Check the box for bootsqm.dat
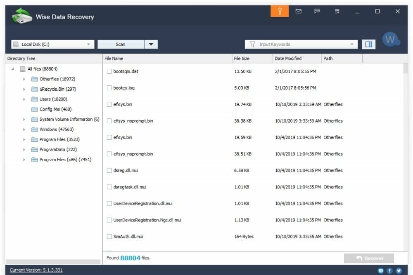Screen dimensions: 413x275 pyautogui.click(x=109, y=71)
